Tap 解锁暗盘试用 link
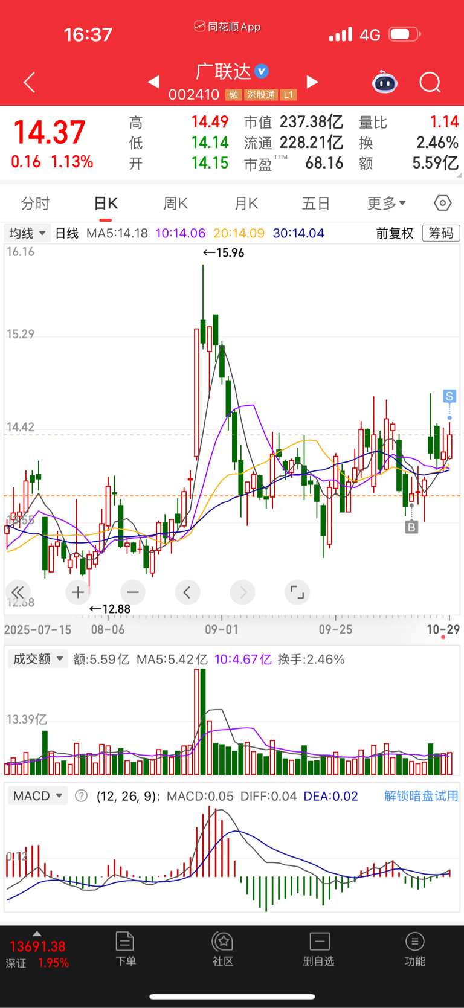The height and width of the screenshot is (1008, 464). coord(421,796)
